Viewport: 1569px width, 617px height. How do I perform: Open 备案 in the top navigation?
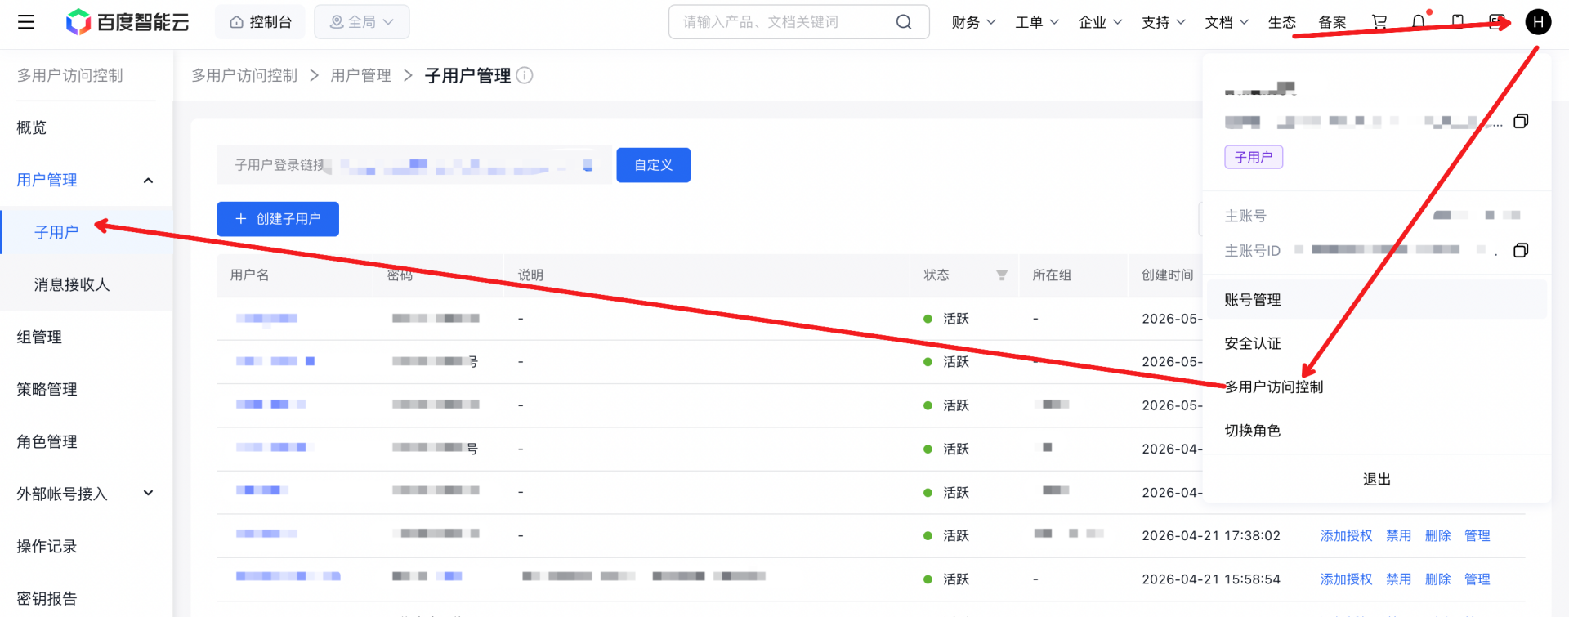point(1332,22)
